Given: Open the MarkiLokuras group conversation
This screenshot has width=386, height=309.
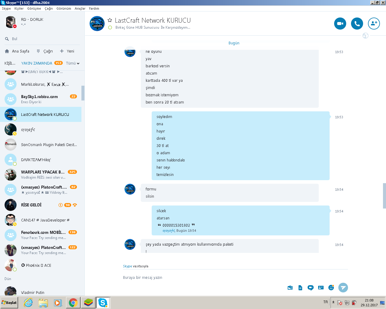Looking at the screenshot, I should click(41, 84).
